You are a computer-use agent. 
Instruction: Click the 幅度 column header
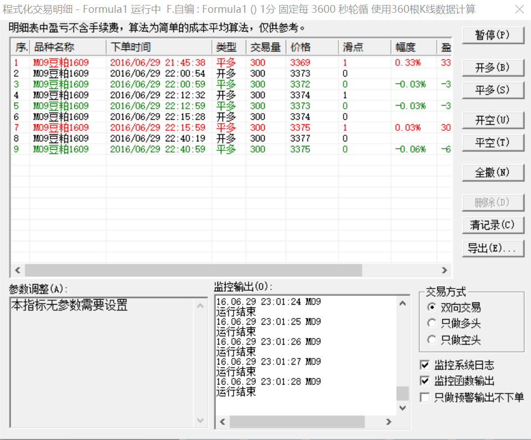414,47
